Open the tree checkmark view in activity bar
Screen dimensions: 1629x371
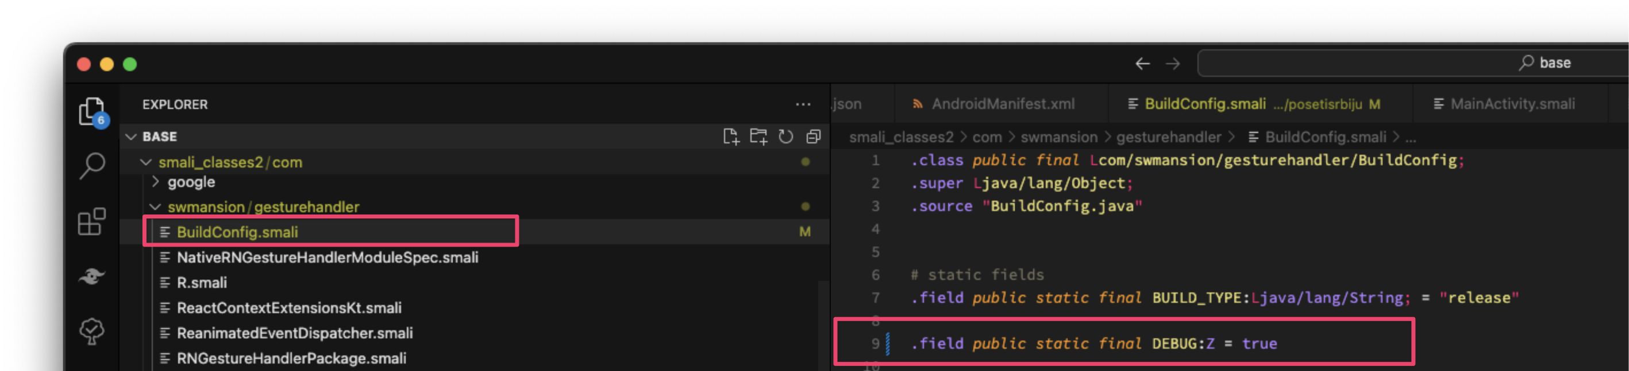[92, 331]
